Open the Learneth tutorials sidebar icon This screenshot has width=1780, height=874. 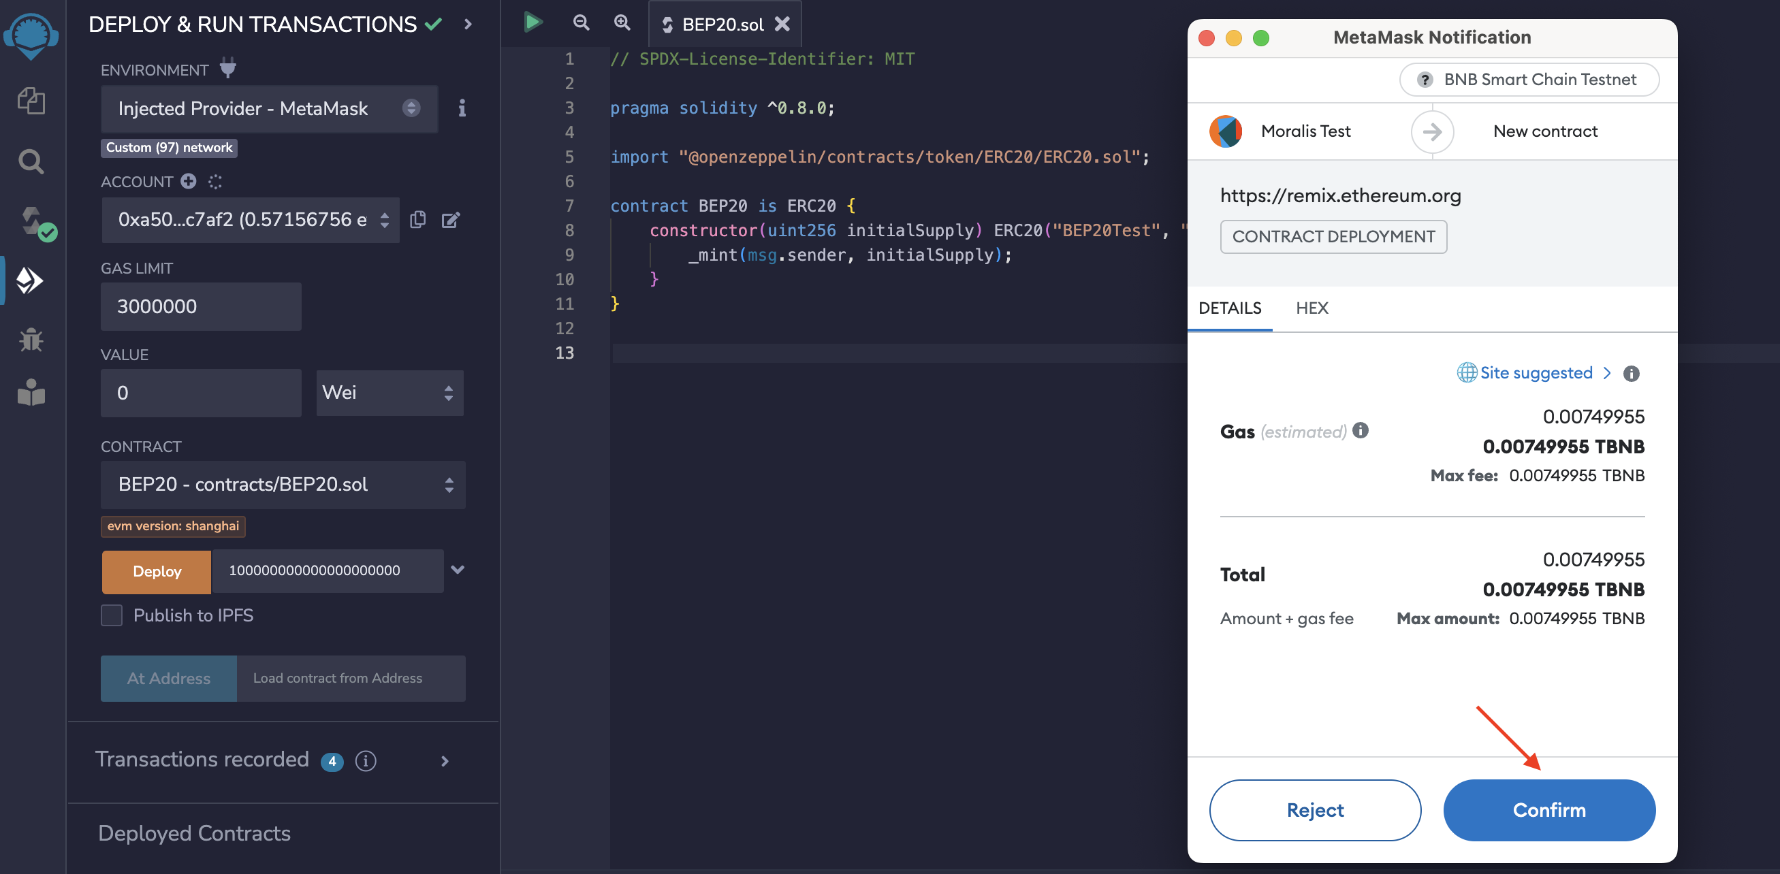[x=31, y=392]
